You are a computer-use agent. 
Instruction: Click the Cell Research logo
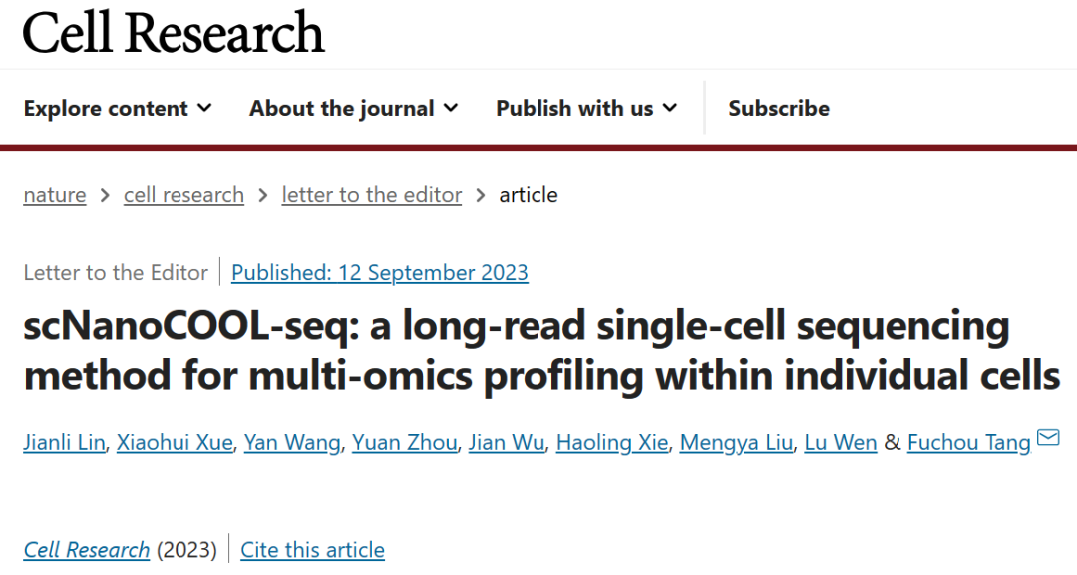pyautogui.click(x=172, y=33)
